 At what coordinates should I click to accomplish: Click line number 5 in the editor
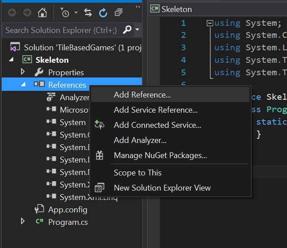(183, 73)
